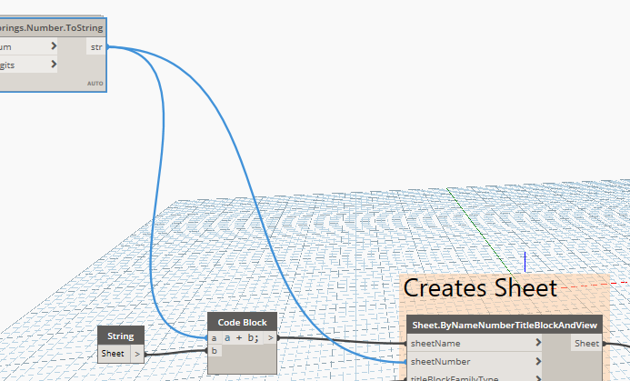Image resolution: width=630 pixels, height=381 pixels.
Task: Click the Code Block output arrow port
Action: pos(271,337)
